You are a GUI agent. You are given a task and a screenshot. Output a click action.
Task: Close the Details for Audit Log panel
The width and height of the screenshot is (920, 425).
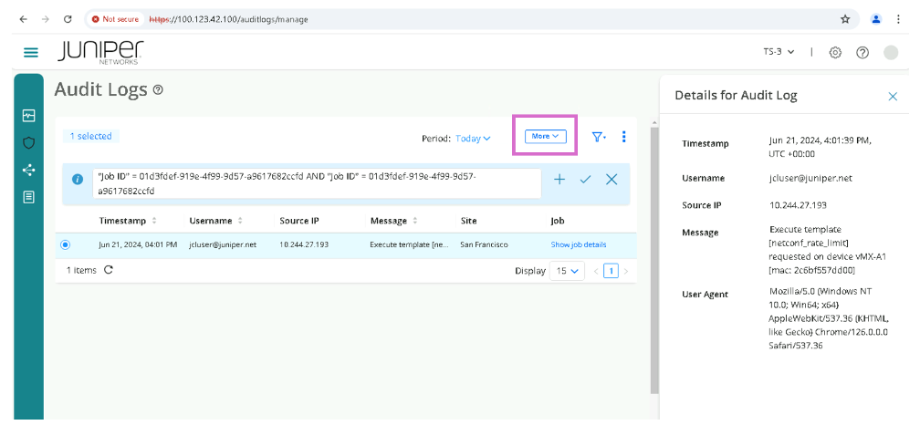(893, 96)
